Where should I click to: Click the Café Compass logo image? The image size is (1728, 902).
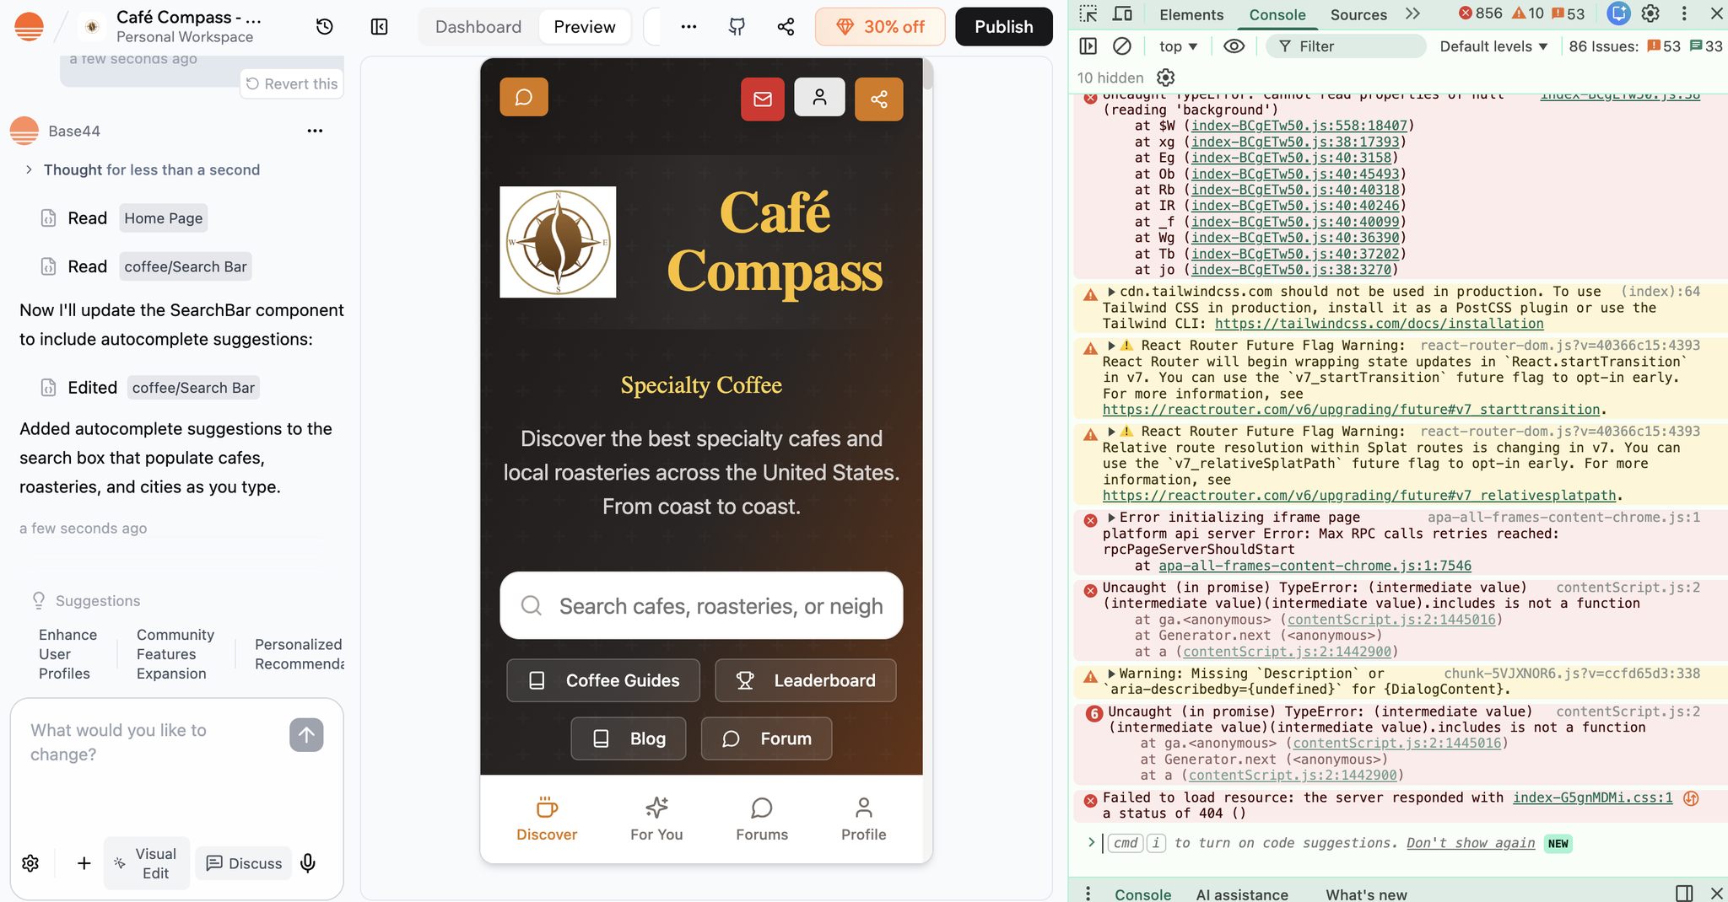[558, 242]
